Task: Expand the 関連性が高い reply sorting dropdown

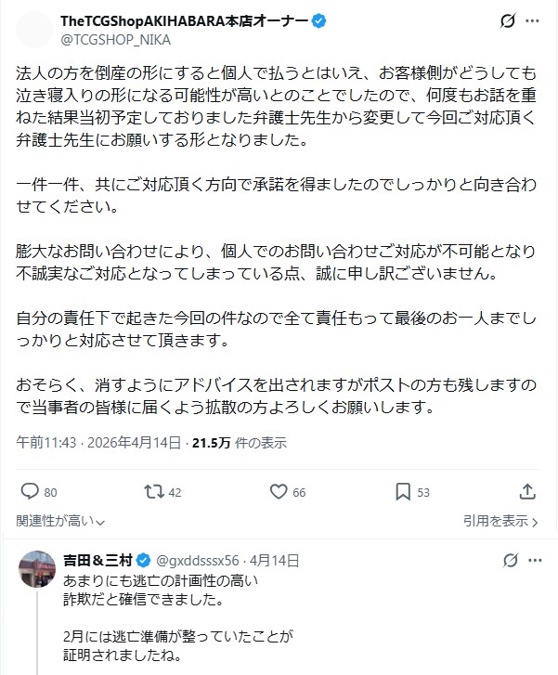Action: [61, 521]
